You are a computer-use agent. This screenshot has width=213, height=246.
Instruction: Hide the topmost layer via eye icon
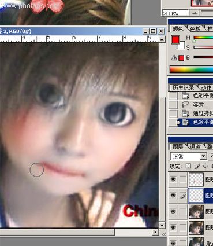pos(173,179)
